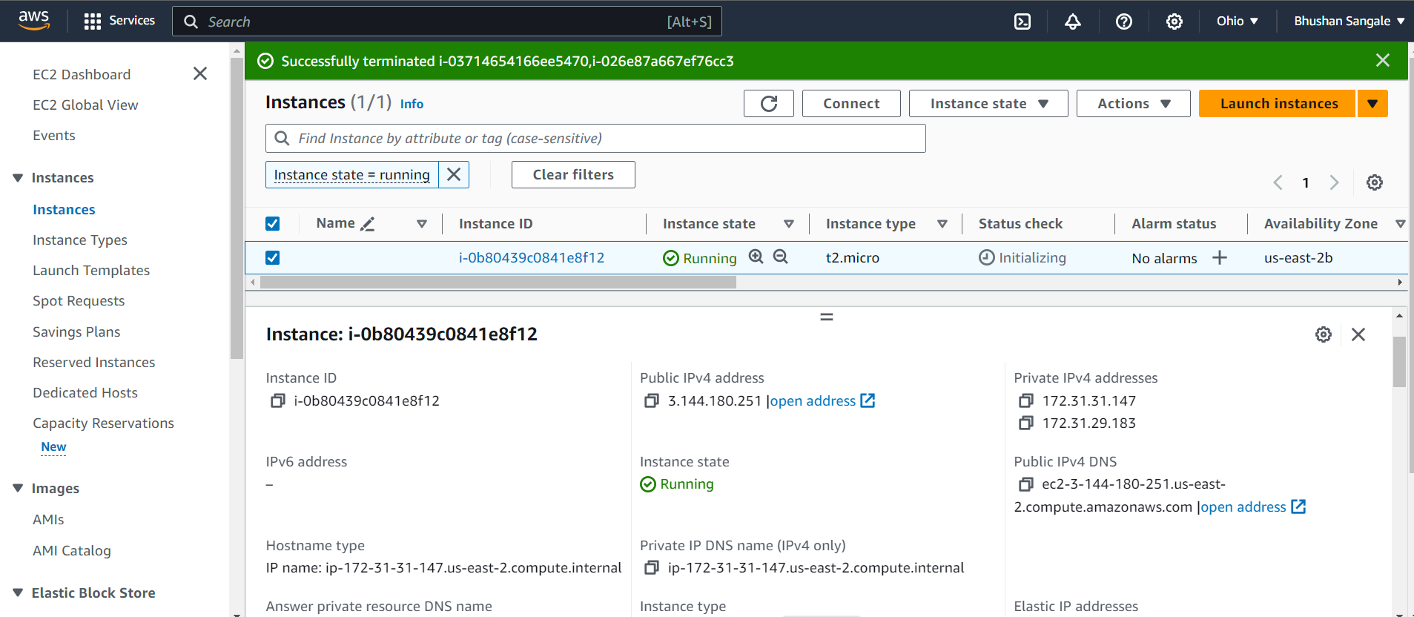
Task: Open the table preferences gear
Action: (1375, 182)
